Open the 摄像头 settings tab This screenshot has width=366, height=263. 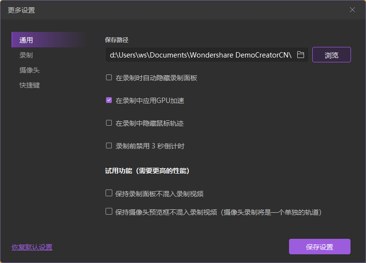[x=30, y=70]
